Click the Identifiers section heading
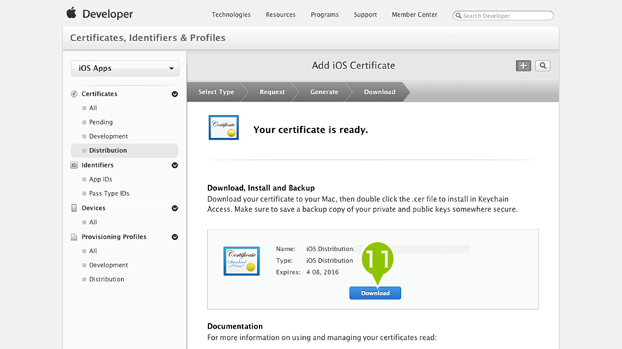 point(97,165)
